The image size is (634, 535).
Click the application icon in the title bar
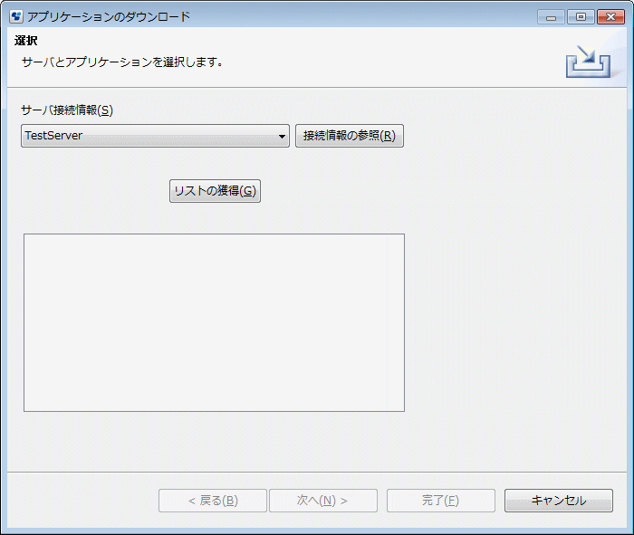click(x=16, y=16)
